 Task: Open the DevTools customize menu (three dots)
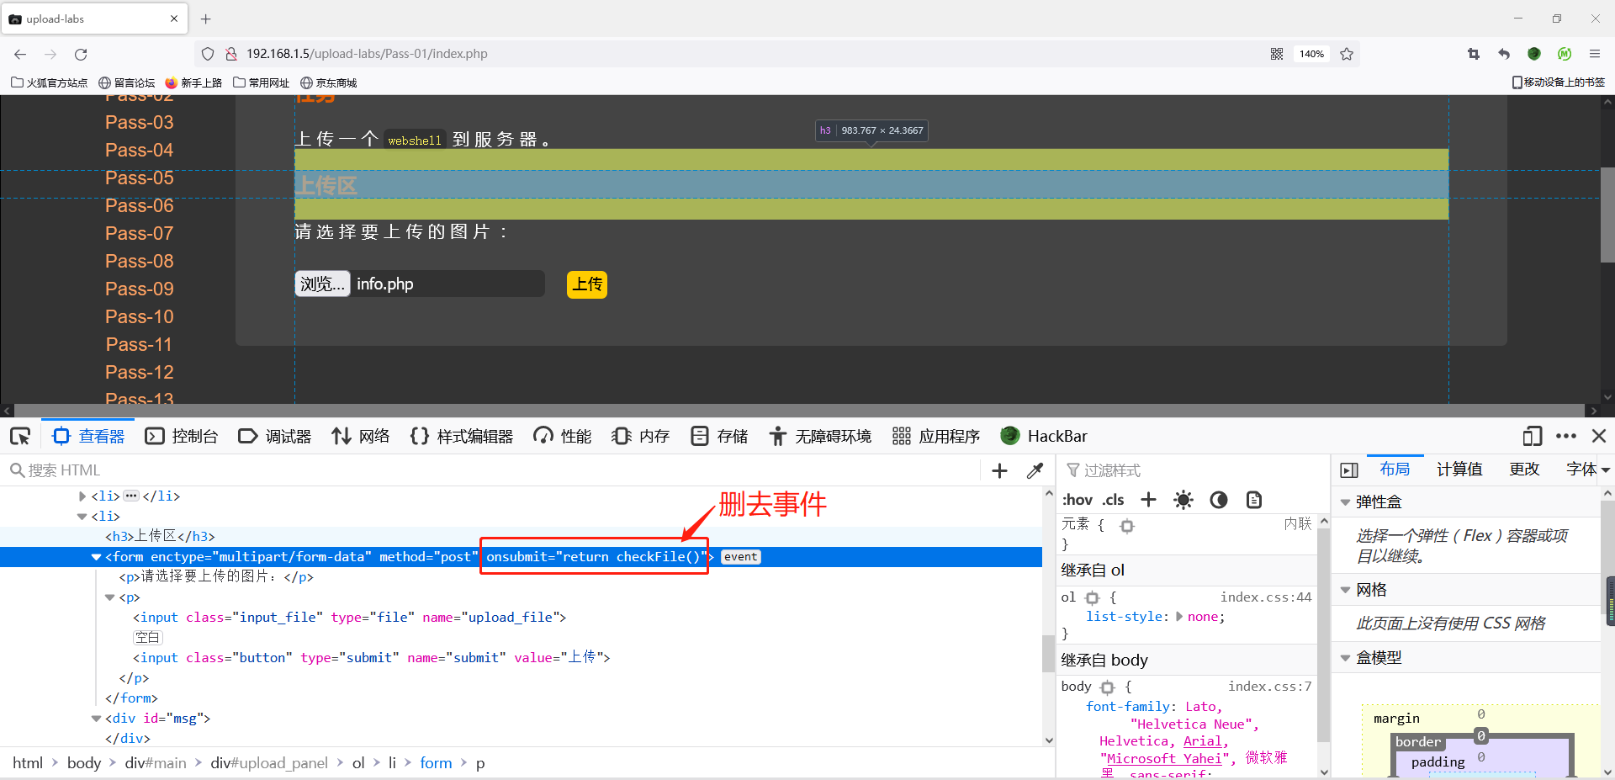pos(1566,436)
